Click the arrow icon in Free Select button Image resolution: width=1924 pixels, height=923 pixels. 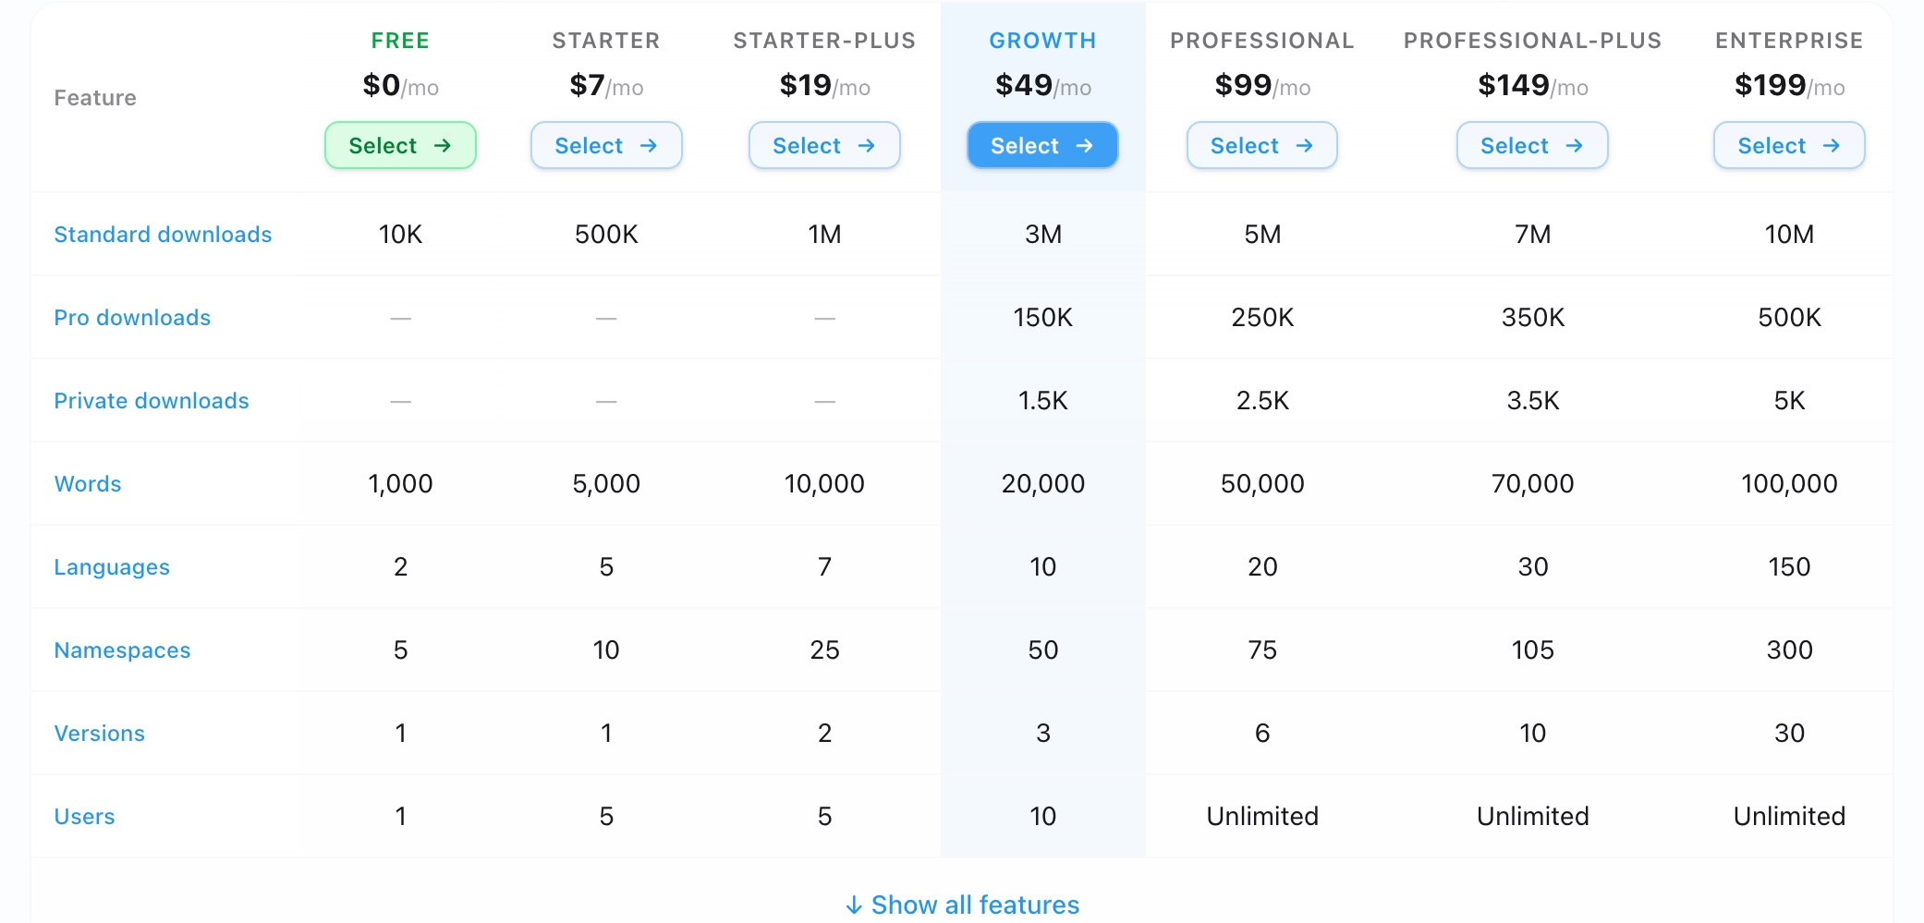(x=443, y=146)
